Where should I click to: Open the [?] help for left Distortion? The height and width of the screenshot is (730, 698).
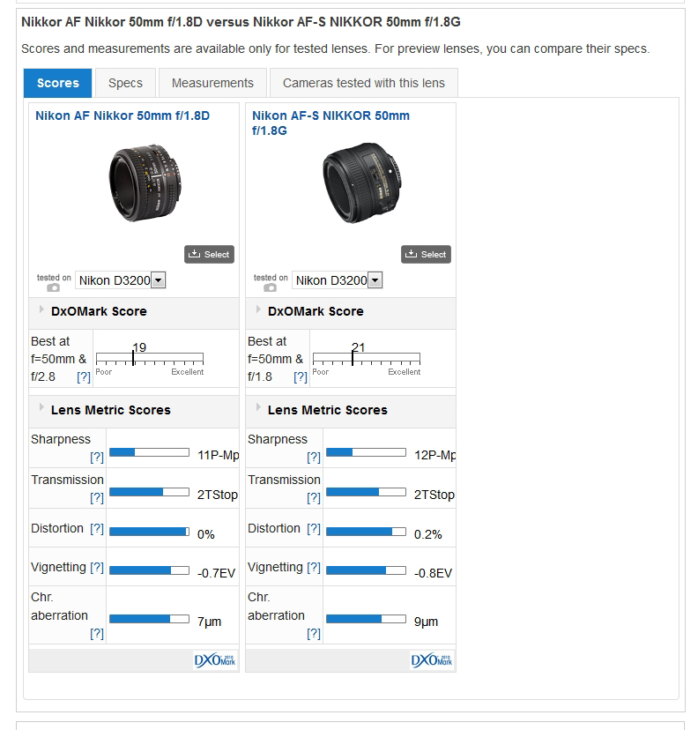point(97,529)
